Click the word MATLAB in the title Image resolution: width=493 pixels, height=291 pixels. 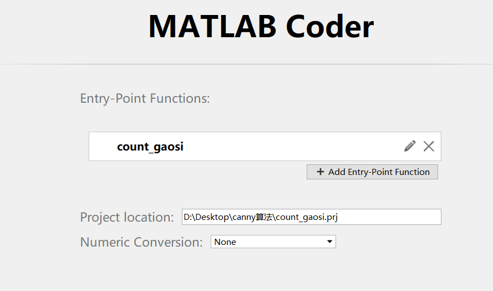[213, 27]
